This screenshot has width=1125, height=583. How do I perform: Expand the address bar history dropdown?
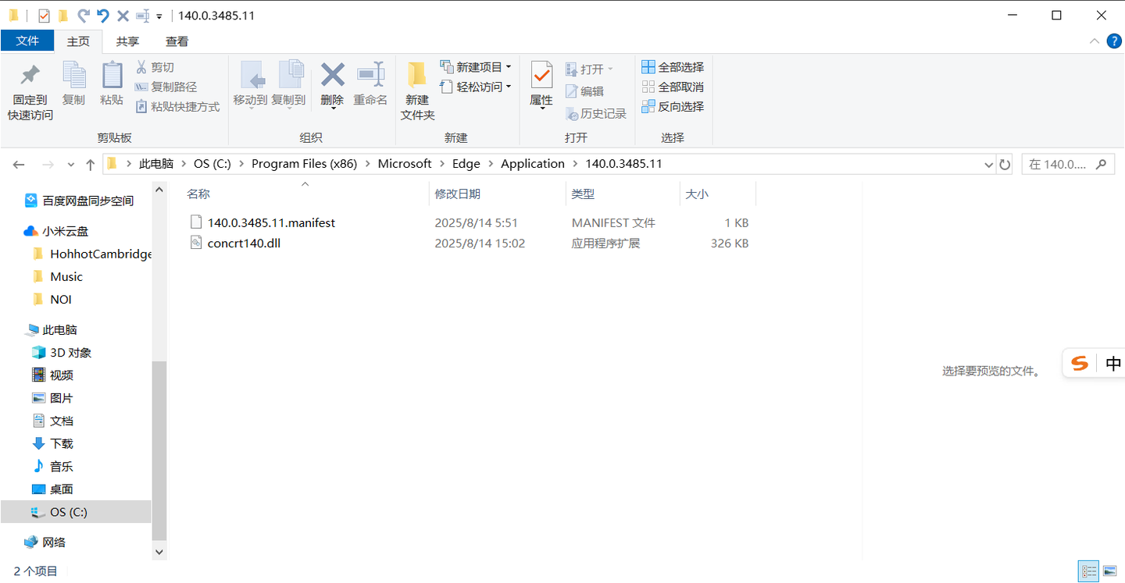coord(988,165)
